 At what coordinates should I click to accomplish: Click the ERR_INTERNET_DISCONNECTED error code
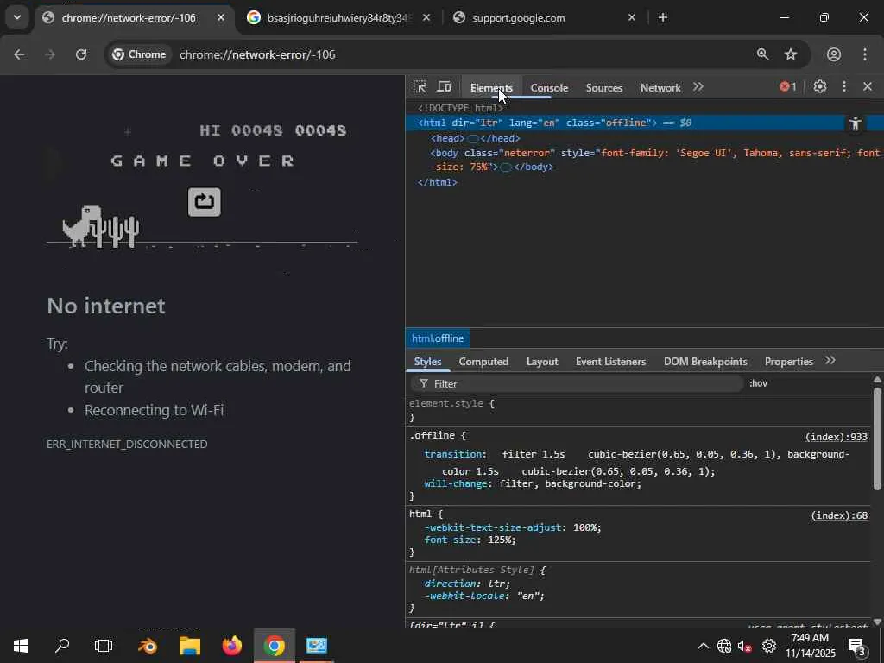click(127, 445)
